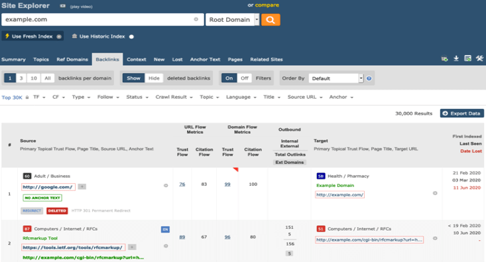Click the example.com search input field
This screenshot has width=486, height=262.
coord(103,19)
